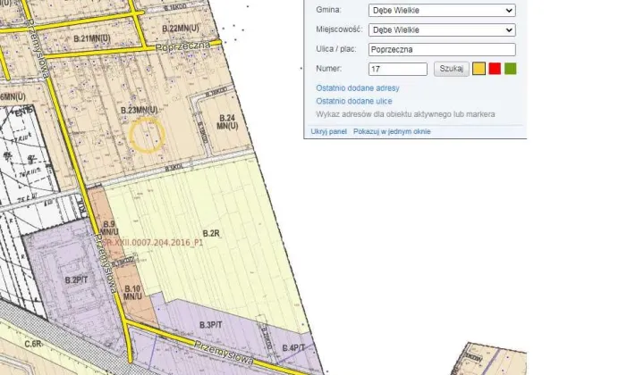Viewport: 644px width, 375px height.
Task: Choose the red marker color swatch
Action: 495,69
